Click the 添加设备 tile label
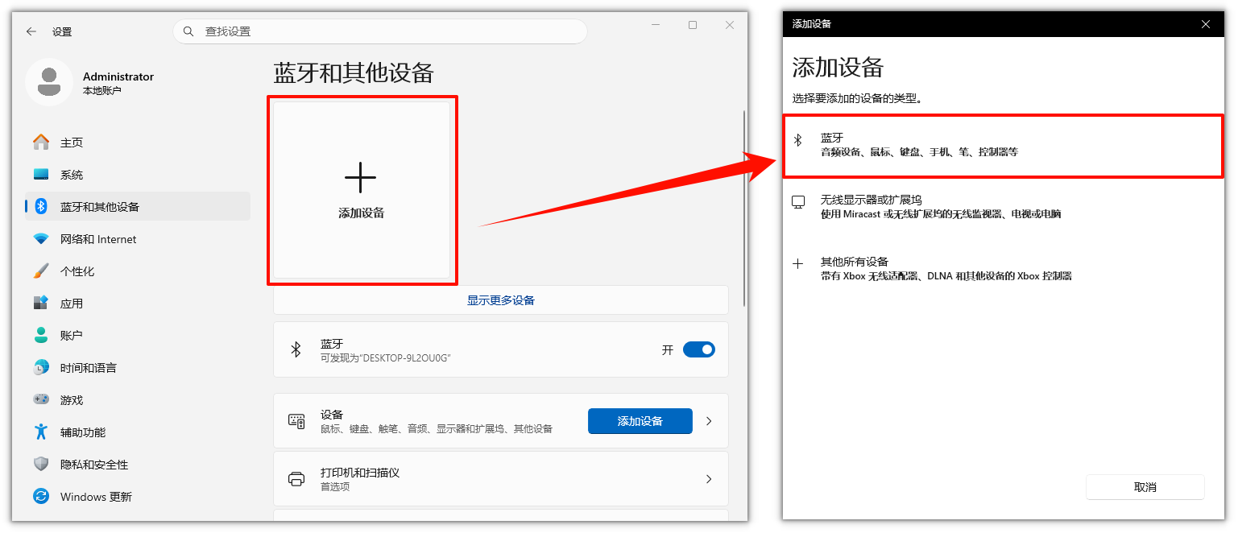This screenshot has width=1238, height=533. coord(362,213)
